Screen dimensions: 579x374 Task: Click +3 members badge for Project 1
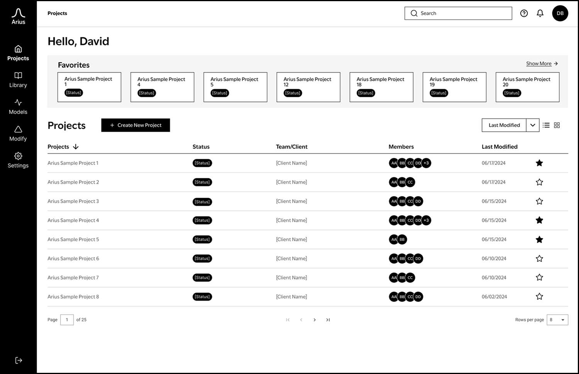tap(426, 163)
